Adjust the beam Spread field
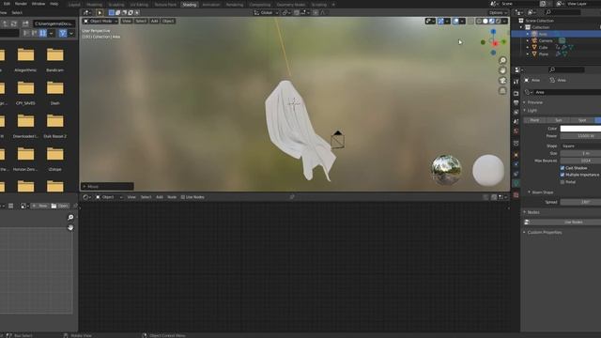The width and height of the screenshot is (601, 338). click(x=580, y=202)
